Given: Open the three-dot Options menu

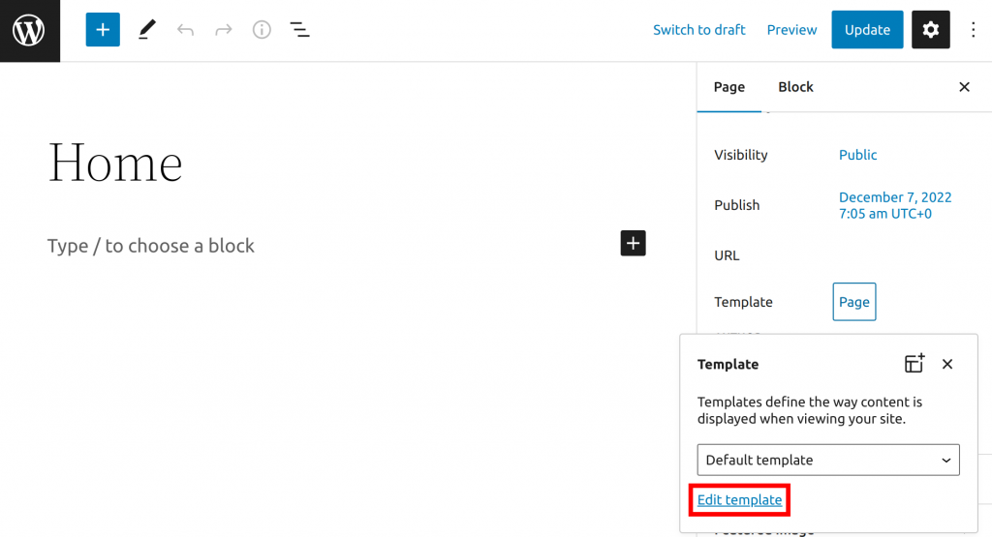Looking at the screenshot, I should tap(974, 30).
